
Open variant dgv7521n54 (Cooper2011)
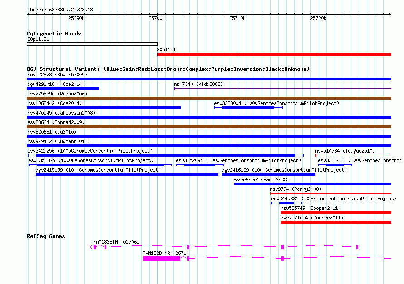pos(312,218)
